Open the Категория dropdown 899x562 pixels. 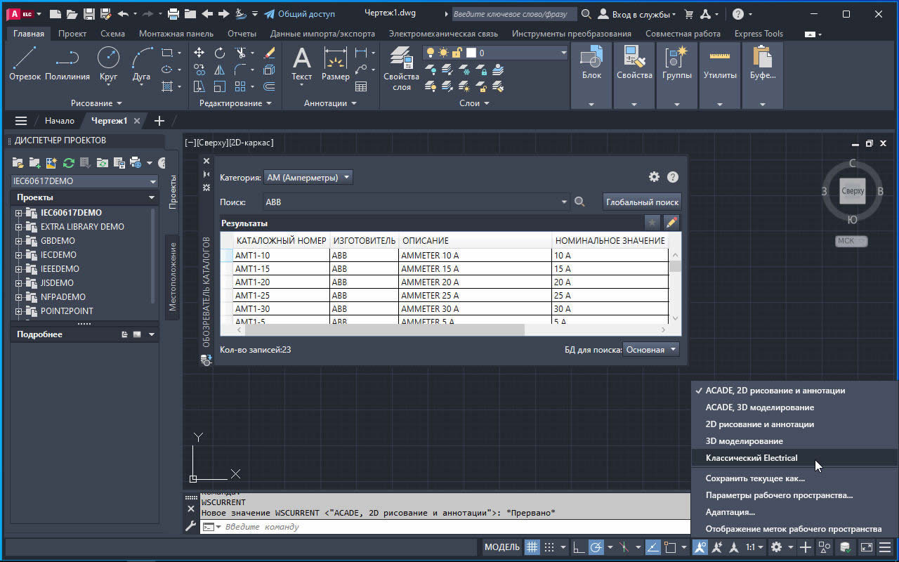[308, 178]
